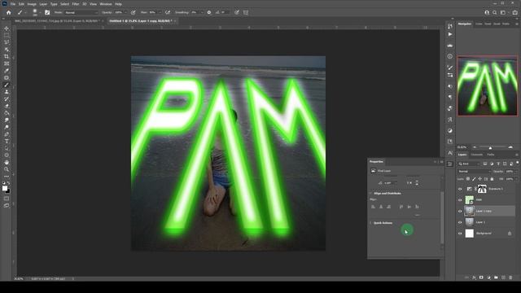Screen dimensions: 521x293
Task: Open the Window menu
Action: pyautogui.click(x=106, y=4)
